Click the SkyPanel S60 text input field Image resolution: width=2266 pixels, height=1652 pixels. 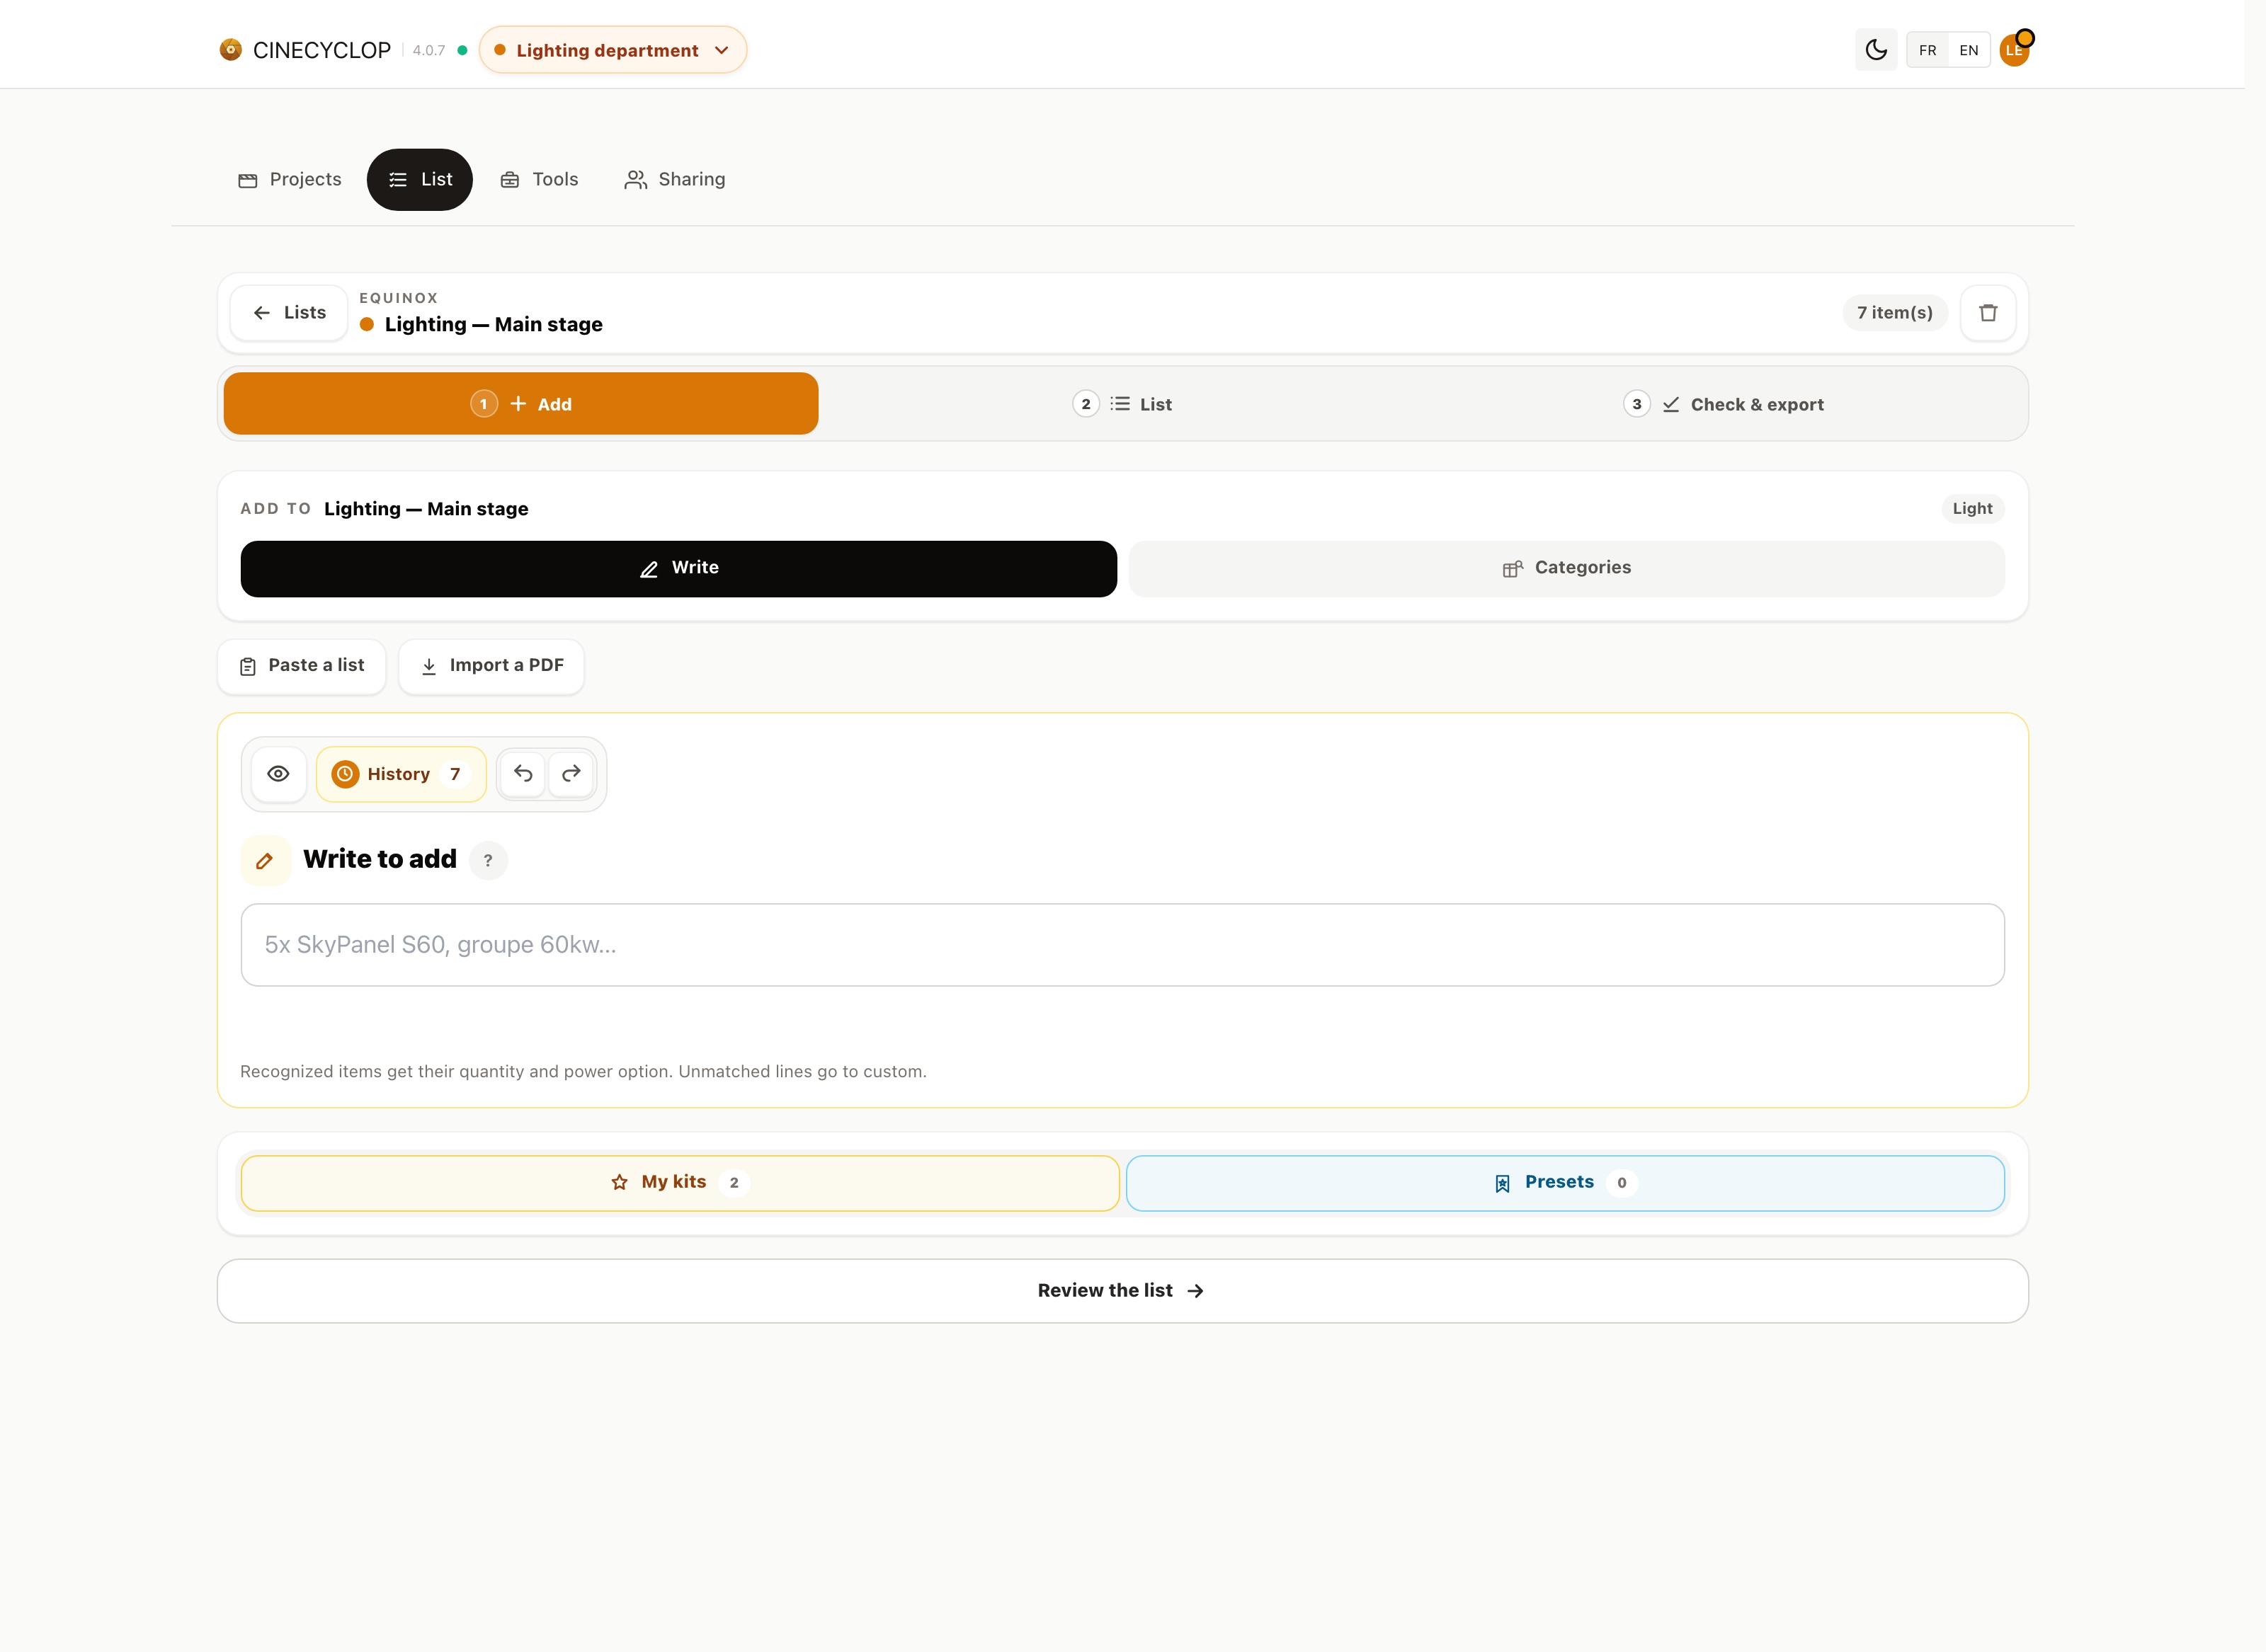coord(1122,945)
